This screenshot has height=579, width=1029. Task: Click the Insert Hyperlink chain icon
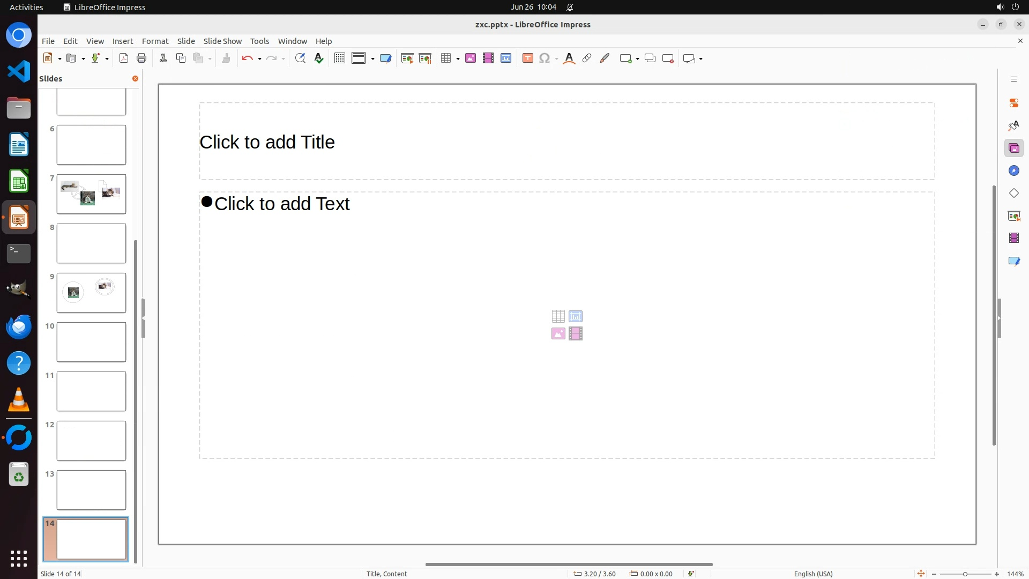click(587, 58)
